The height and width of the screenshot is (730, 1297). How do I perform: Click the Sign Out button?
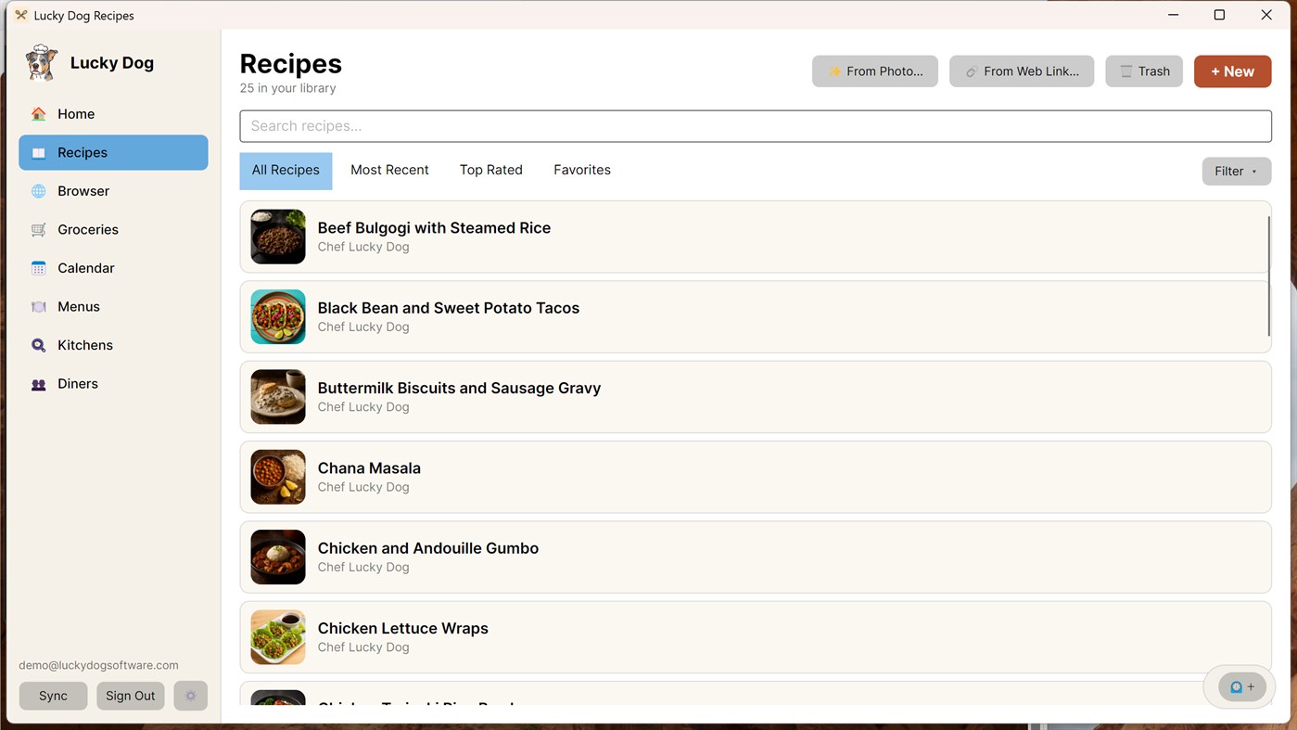131,696
